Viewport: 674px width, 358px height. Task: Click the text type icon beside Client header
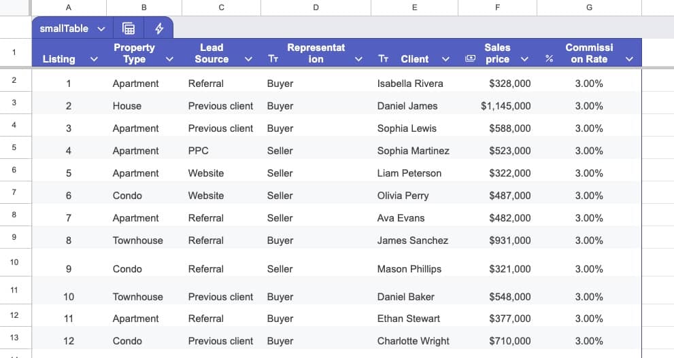(x=383, y=59)
